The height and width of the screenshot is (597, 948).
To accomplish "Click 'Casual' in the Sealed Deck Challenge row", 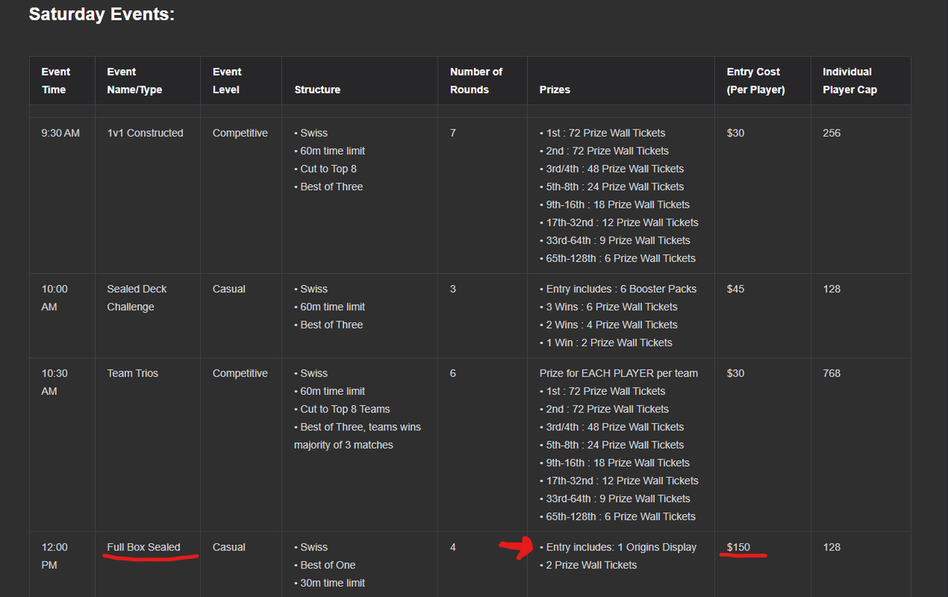I will 229,289.
